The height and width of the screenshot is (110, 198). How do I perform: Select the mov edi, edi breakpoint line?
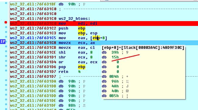click(x=104, y=24)
